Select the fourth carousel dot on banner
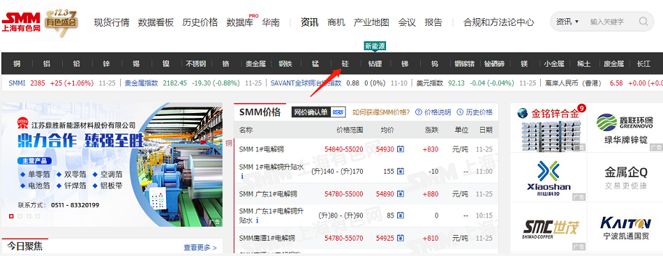 (x=38, y=216)
